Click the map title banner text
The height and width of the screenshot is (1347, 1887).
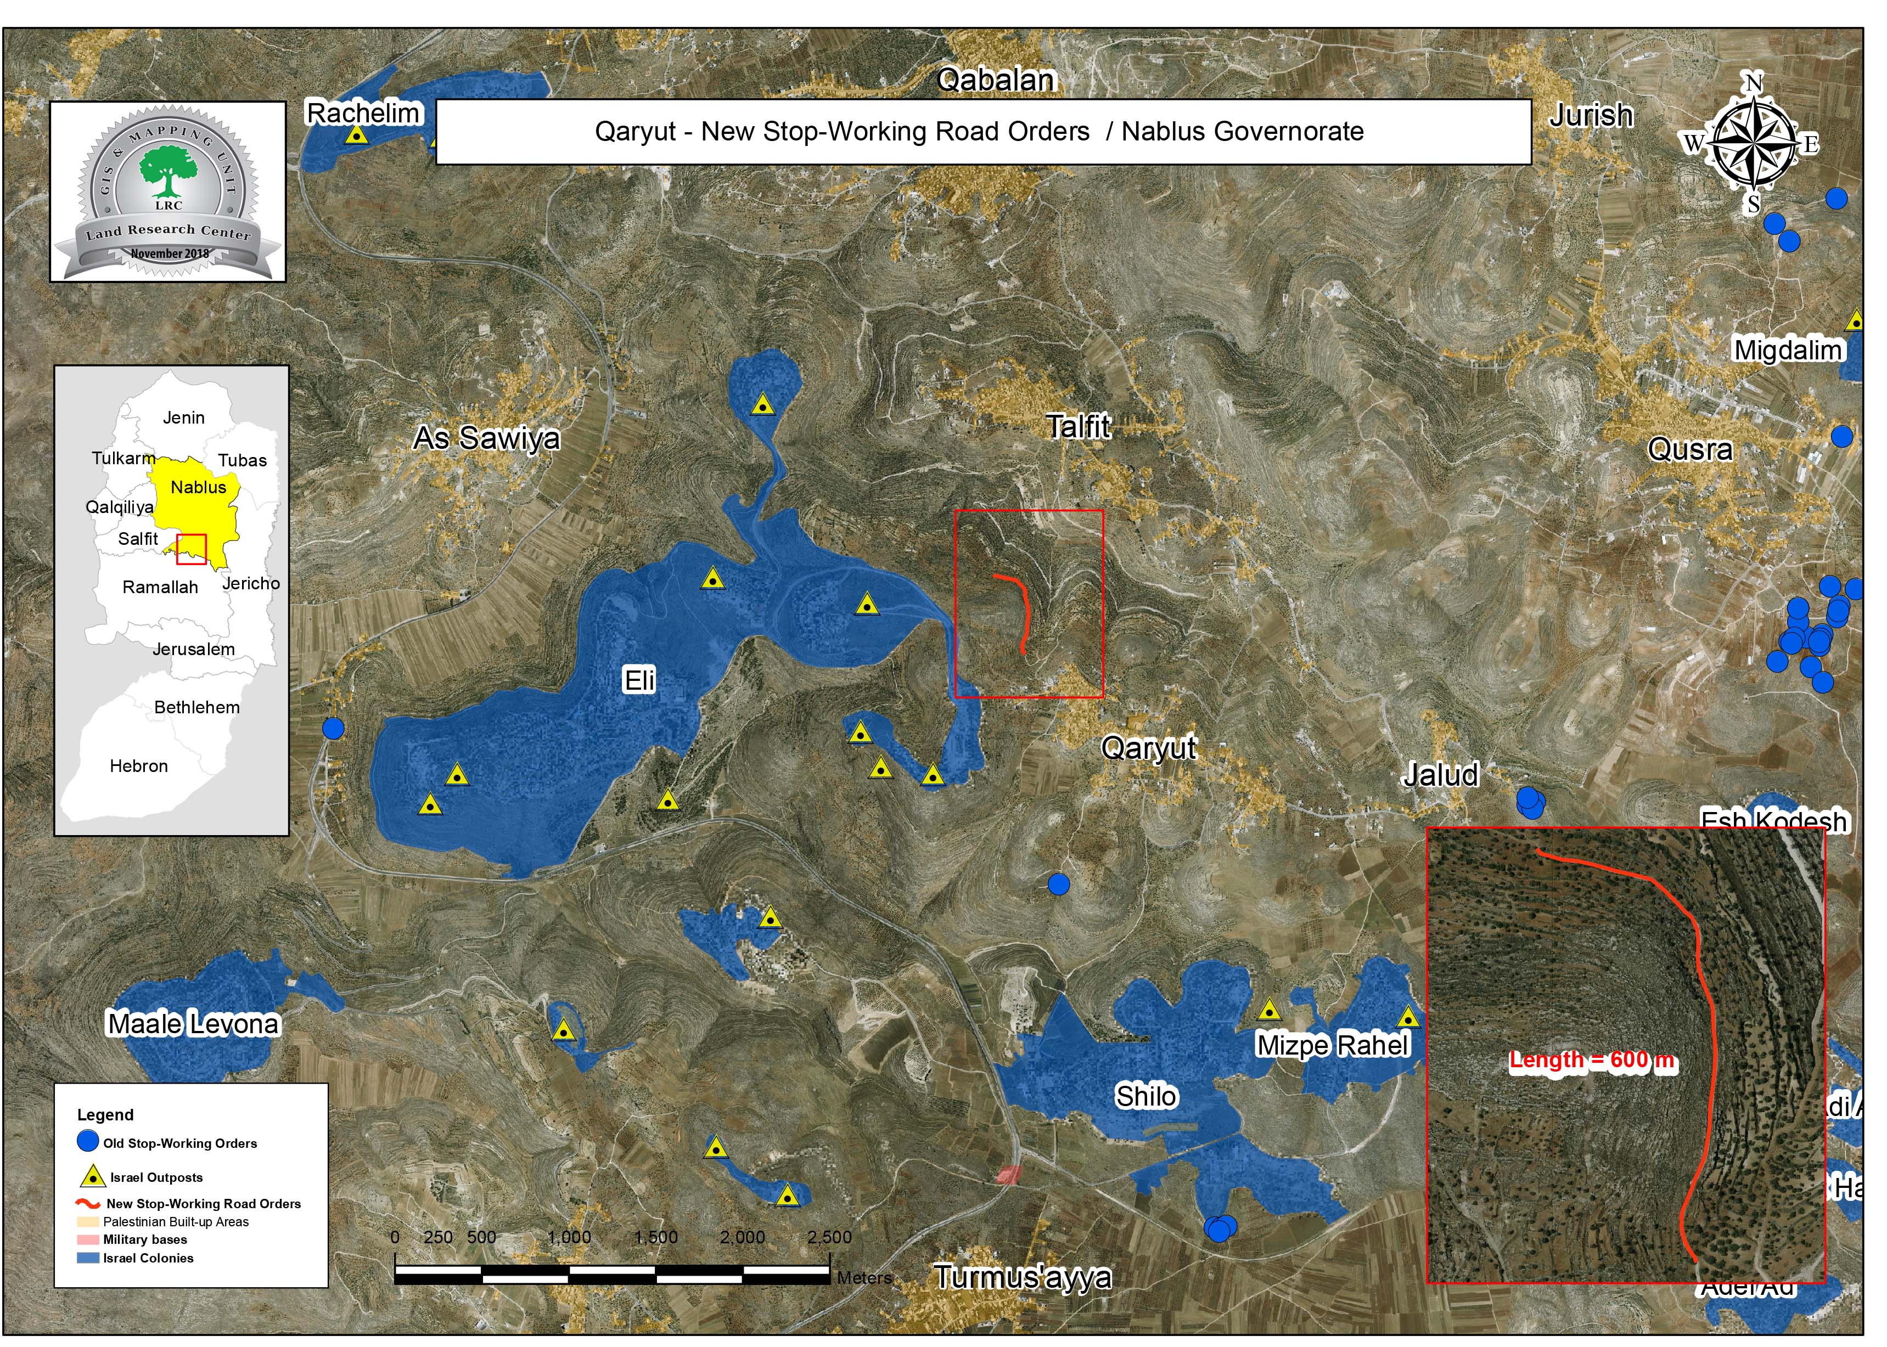(979, 131)
